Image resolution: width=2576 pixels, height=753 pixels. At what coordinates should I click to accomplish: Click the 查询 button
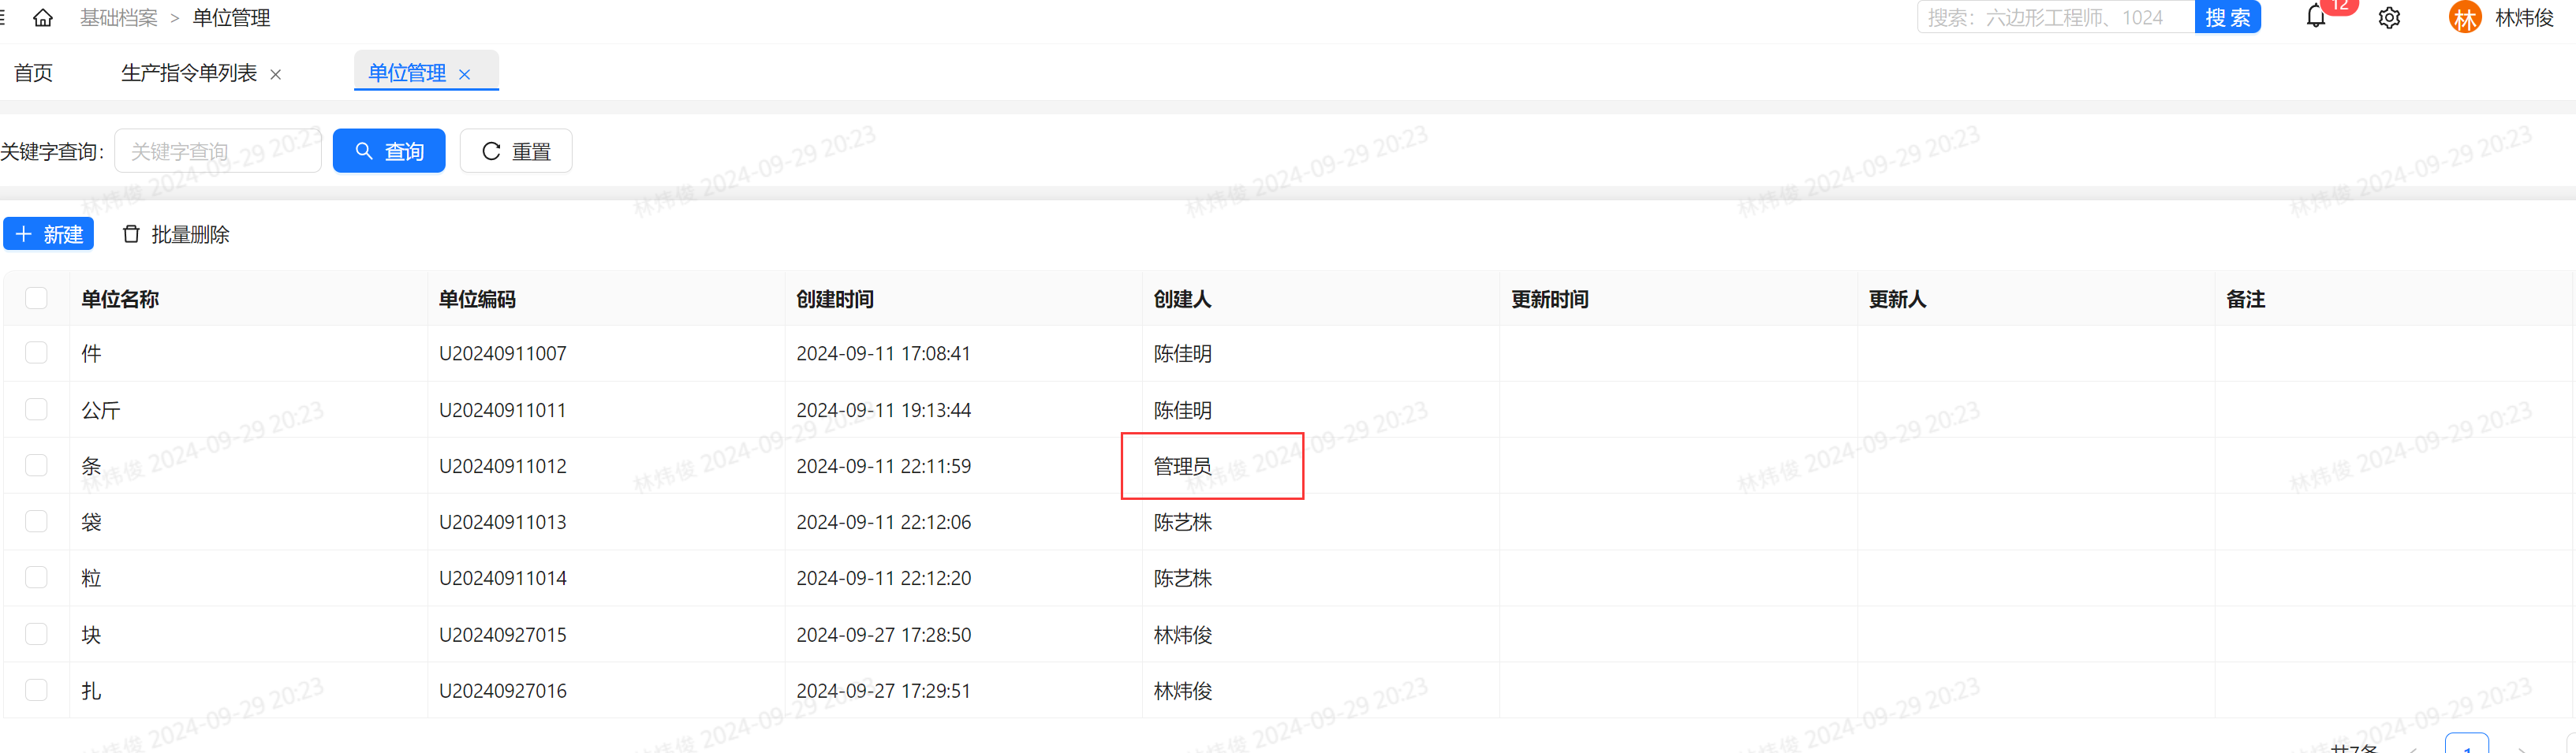(x=389, y=151)
